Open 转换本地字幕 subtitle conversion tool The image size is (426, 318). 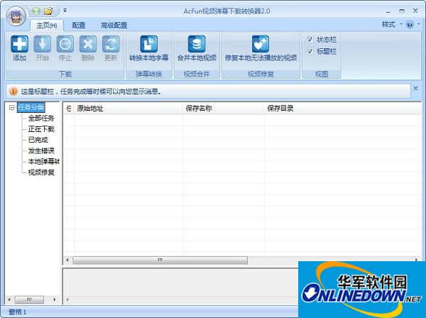pos(148,48)
